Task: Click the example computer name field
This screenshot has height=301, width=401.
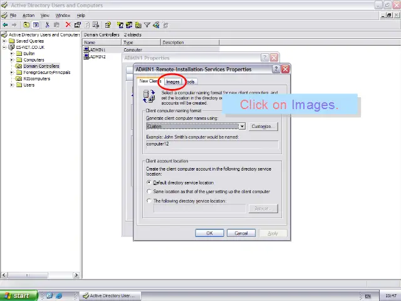Action: coord(212,144)
